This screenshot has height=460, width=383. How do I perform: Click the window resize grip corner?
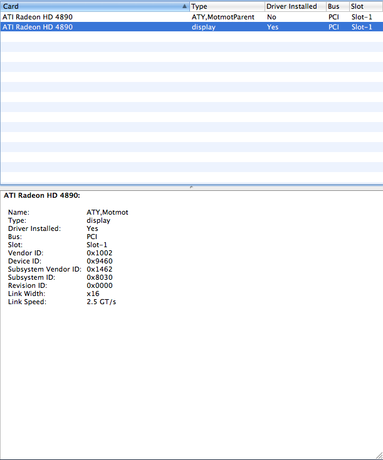point(379,456)
